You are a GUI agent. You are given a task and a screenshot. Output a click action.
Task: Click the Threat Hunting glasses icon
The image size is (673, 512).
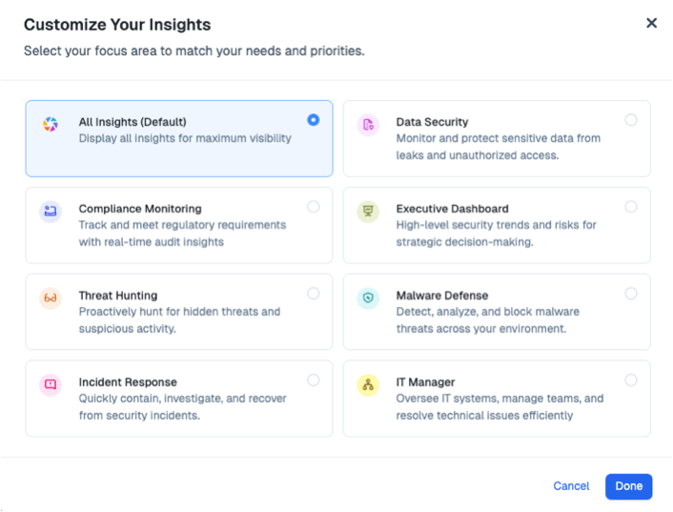[51, 298]
